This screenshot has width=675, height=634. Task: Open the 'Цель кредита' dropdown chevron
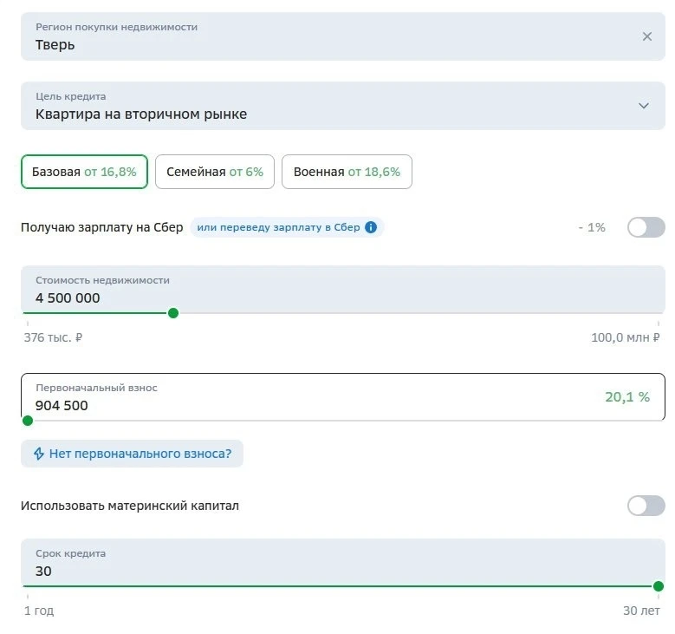click(x=644, y=106)
